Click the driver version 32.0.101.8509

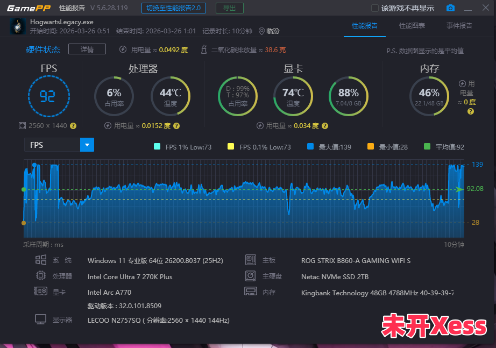(x=140, y=306)
